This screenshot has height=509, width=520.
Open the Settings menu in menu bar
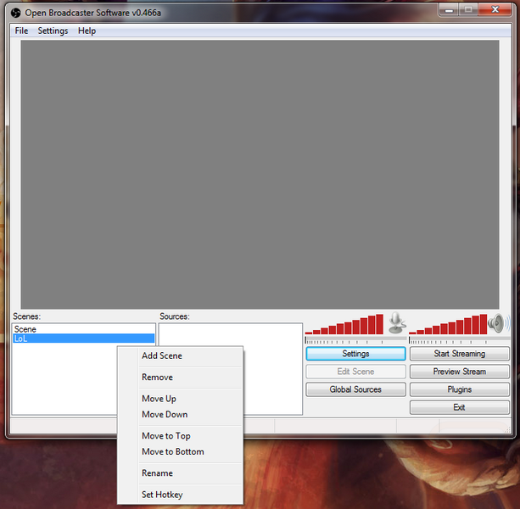(53, 31)
